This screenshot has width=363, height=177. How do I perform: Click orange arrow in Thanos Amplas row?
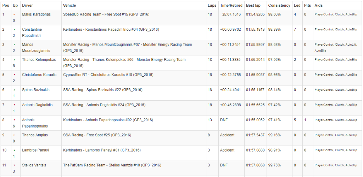(x=14, y=135)
